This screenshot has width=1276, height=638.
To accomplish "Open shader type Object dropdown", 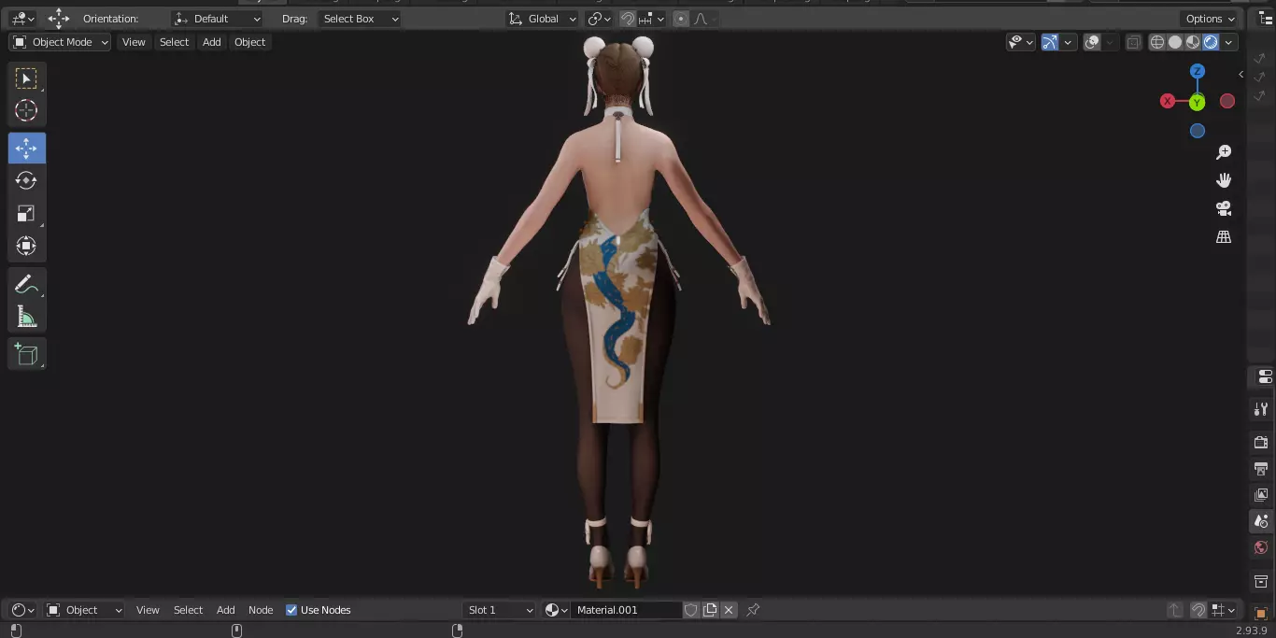I will [x=85, y=610].
